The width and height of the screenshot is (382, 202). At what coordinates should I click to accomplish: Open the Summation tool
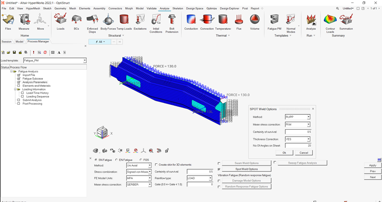click(x=346, y=20)
